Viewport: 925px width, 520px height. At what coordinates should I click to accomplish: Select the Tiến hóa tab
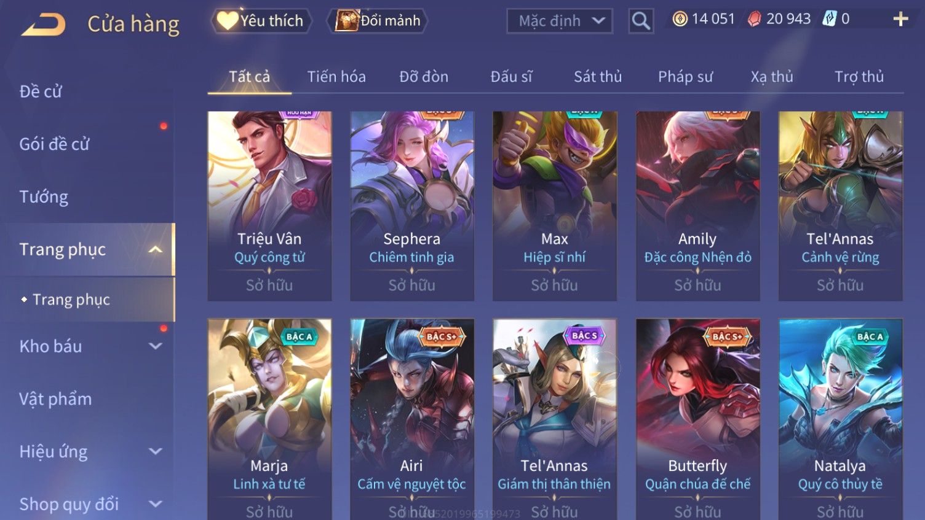coord(336,77)
